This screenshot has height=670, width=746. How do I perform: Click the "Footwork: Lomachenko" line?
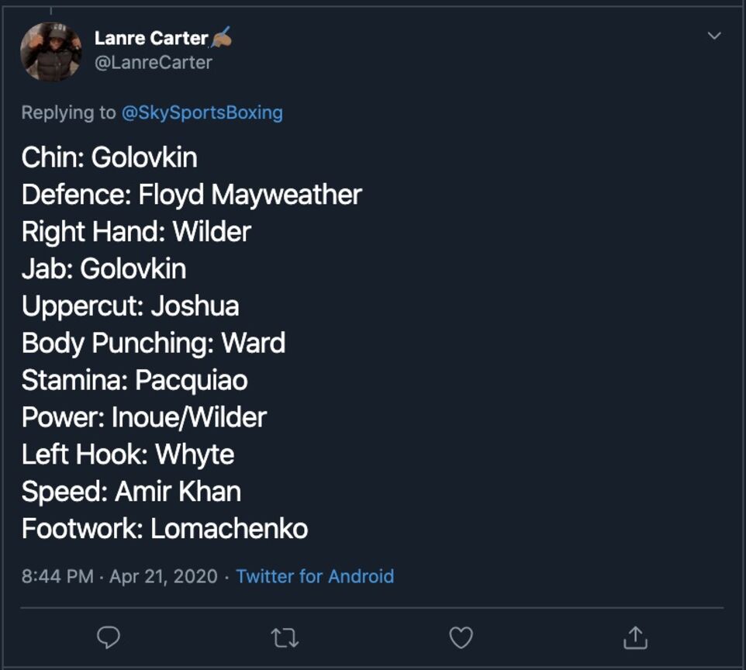[x=164, y=529]
